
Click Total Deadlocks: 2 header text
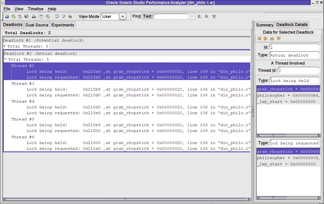28,33
